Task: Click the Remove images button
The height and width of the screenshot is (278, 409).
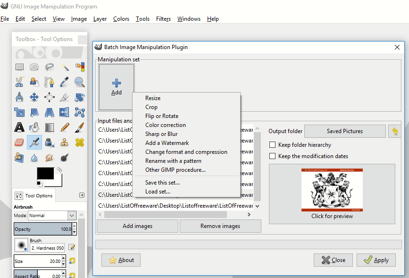Action: (x=220, y=226)
